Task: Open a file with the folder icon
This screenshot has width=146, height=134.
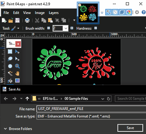Action: 11,20
